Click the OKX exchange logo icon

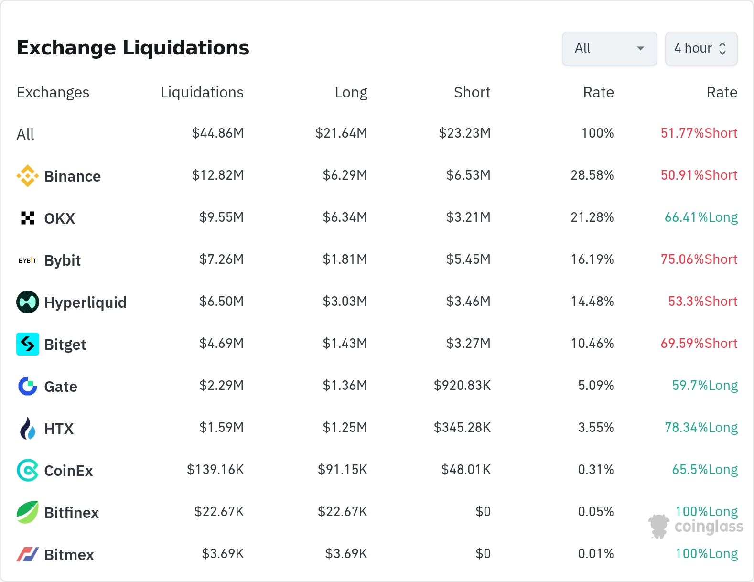click(x=28, y=218)
